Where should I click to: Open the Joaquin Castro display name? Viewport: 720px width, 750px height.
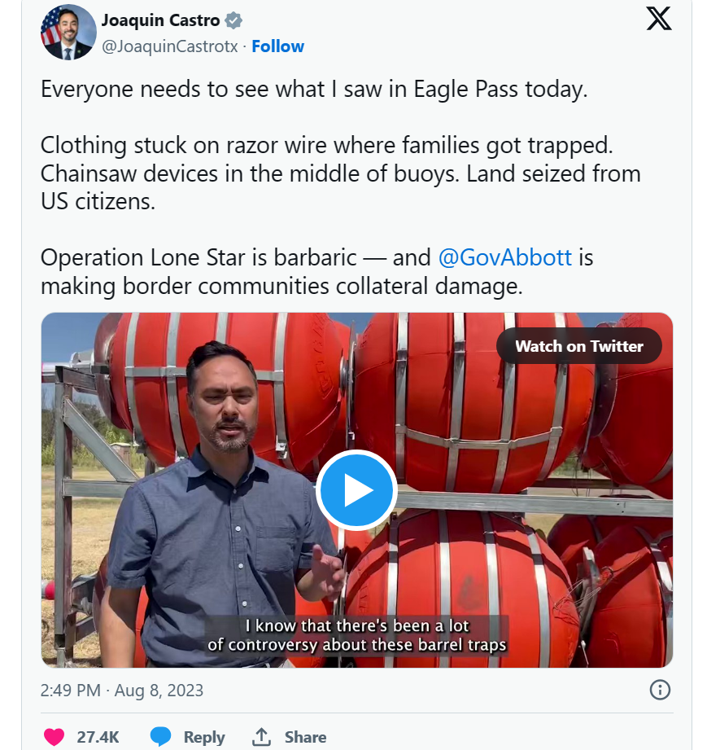(160, 20)
